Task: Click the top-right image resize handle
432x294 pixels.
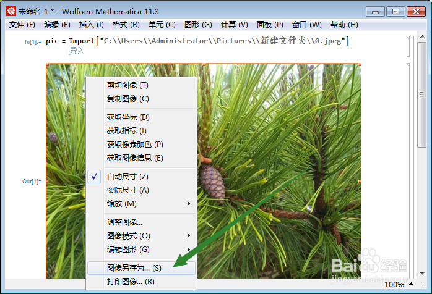Action: click(360, 65)
